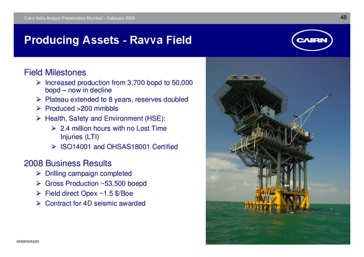Click the document code '09S0004AE00'
Viewport: 364px width, 257px height.
[x=28, y=242]
